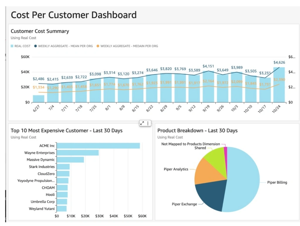Open the three-dot options menu on chart

tap(148, 123)
